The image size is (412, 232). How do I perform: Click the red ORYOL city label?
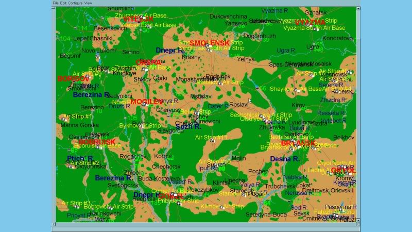344,170
